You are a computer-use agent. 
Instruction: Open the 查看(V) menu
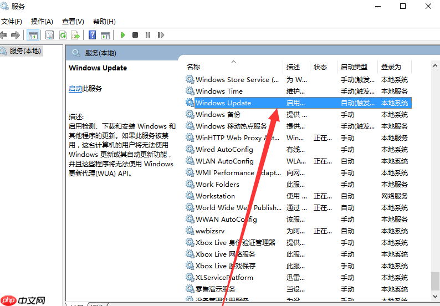click(x=73, y=21)
